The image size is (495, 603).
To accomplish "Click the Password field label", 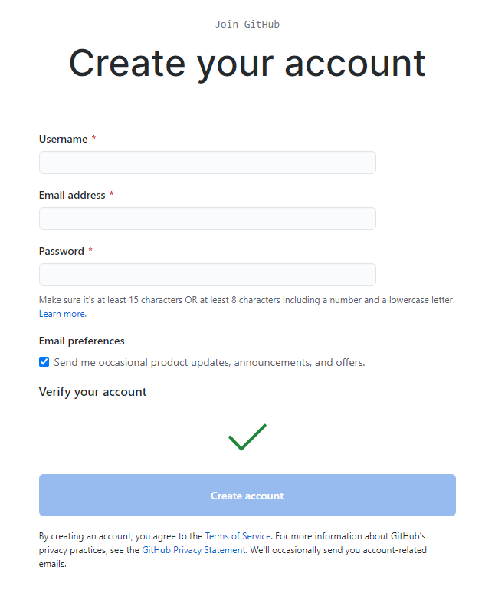I will coord(61,251).
